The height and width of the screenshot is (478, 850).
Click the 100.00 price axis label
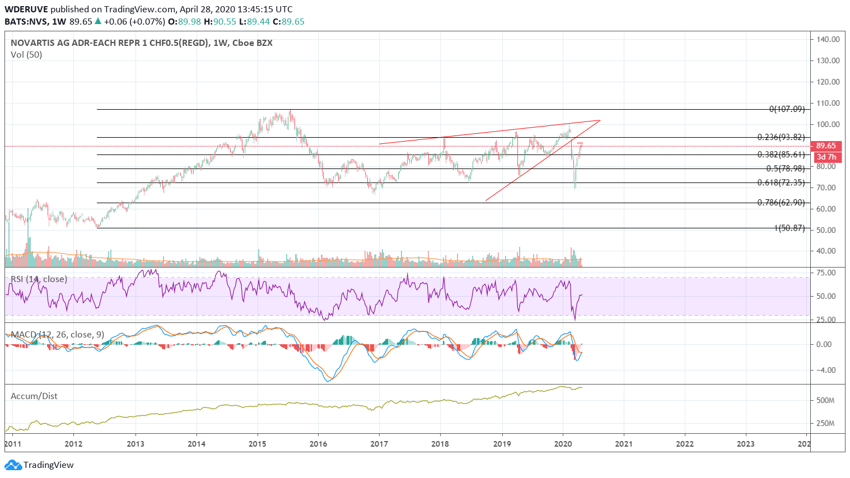(x=828, y=124)
